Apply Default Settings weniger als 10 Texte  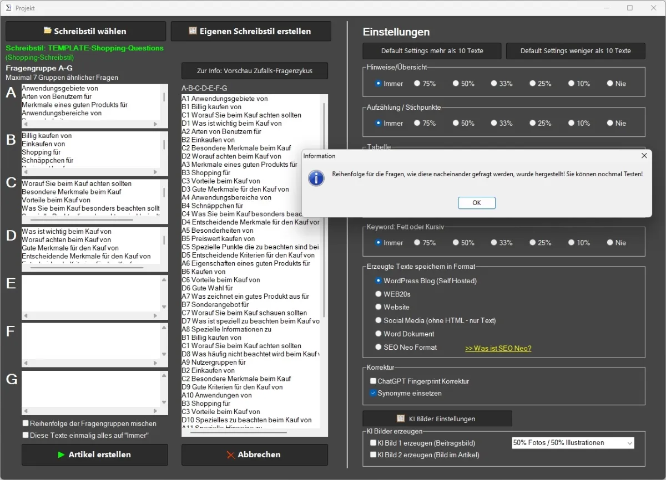(x=576, y=51)
